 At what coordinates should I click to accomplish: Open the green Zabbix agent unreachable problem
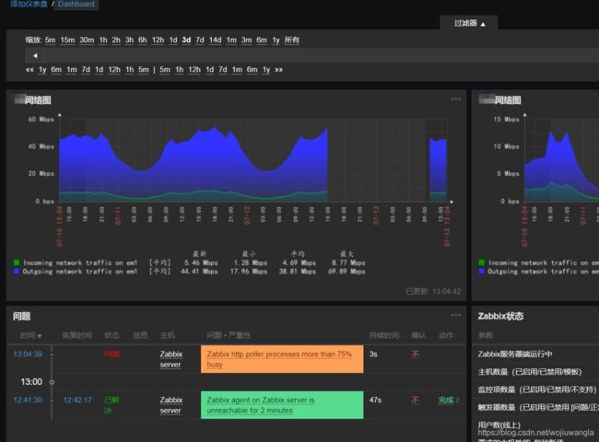point(281,405)
